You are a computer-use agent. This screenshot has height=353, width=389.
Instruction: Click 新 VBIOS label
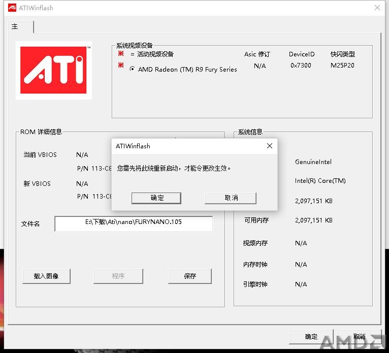tap(37, 183)
